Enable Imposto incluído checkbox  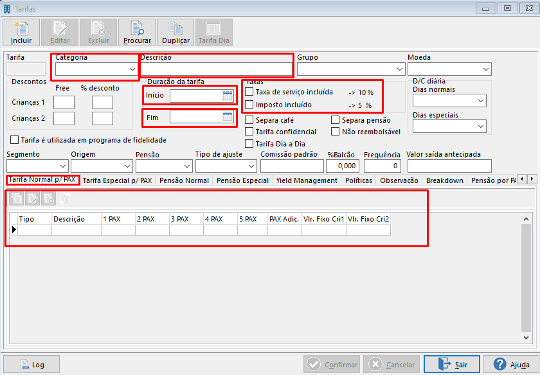249,105
